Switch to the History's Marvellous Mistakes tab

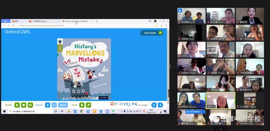(x=77, y=21)
